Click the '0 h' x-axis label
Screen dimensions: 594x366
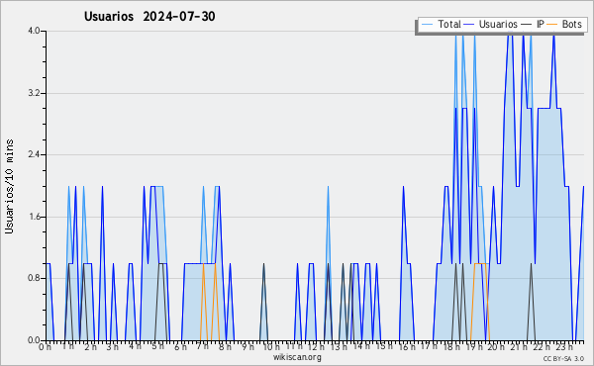point(46,347)
